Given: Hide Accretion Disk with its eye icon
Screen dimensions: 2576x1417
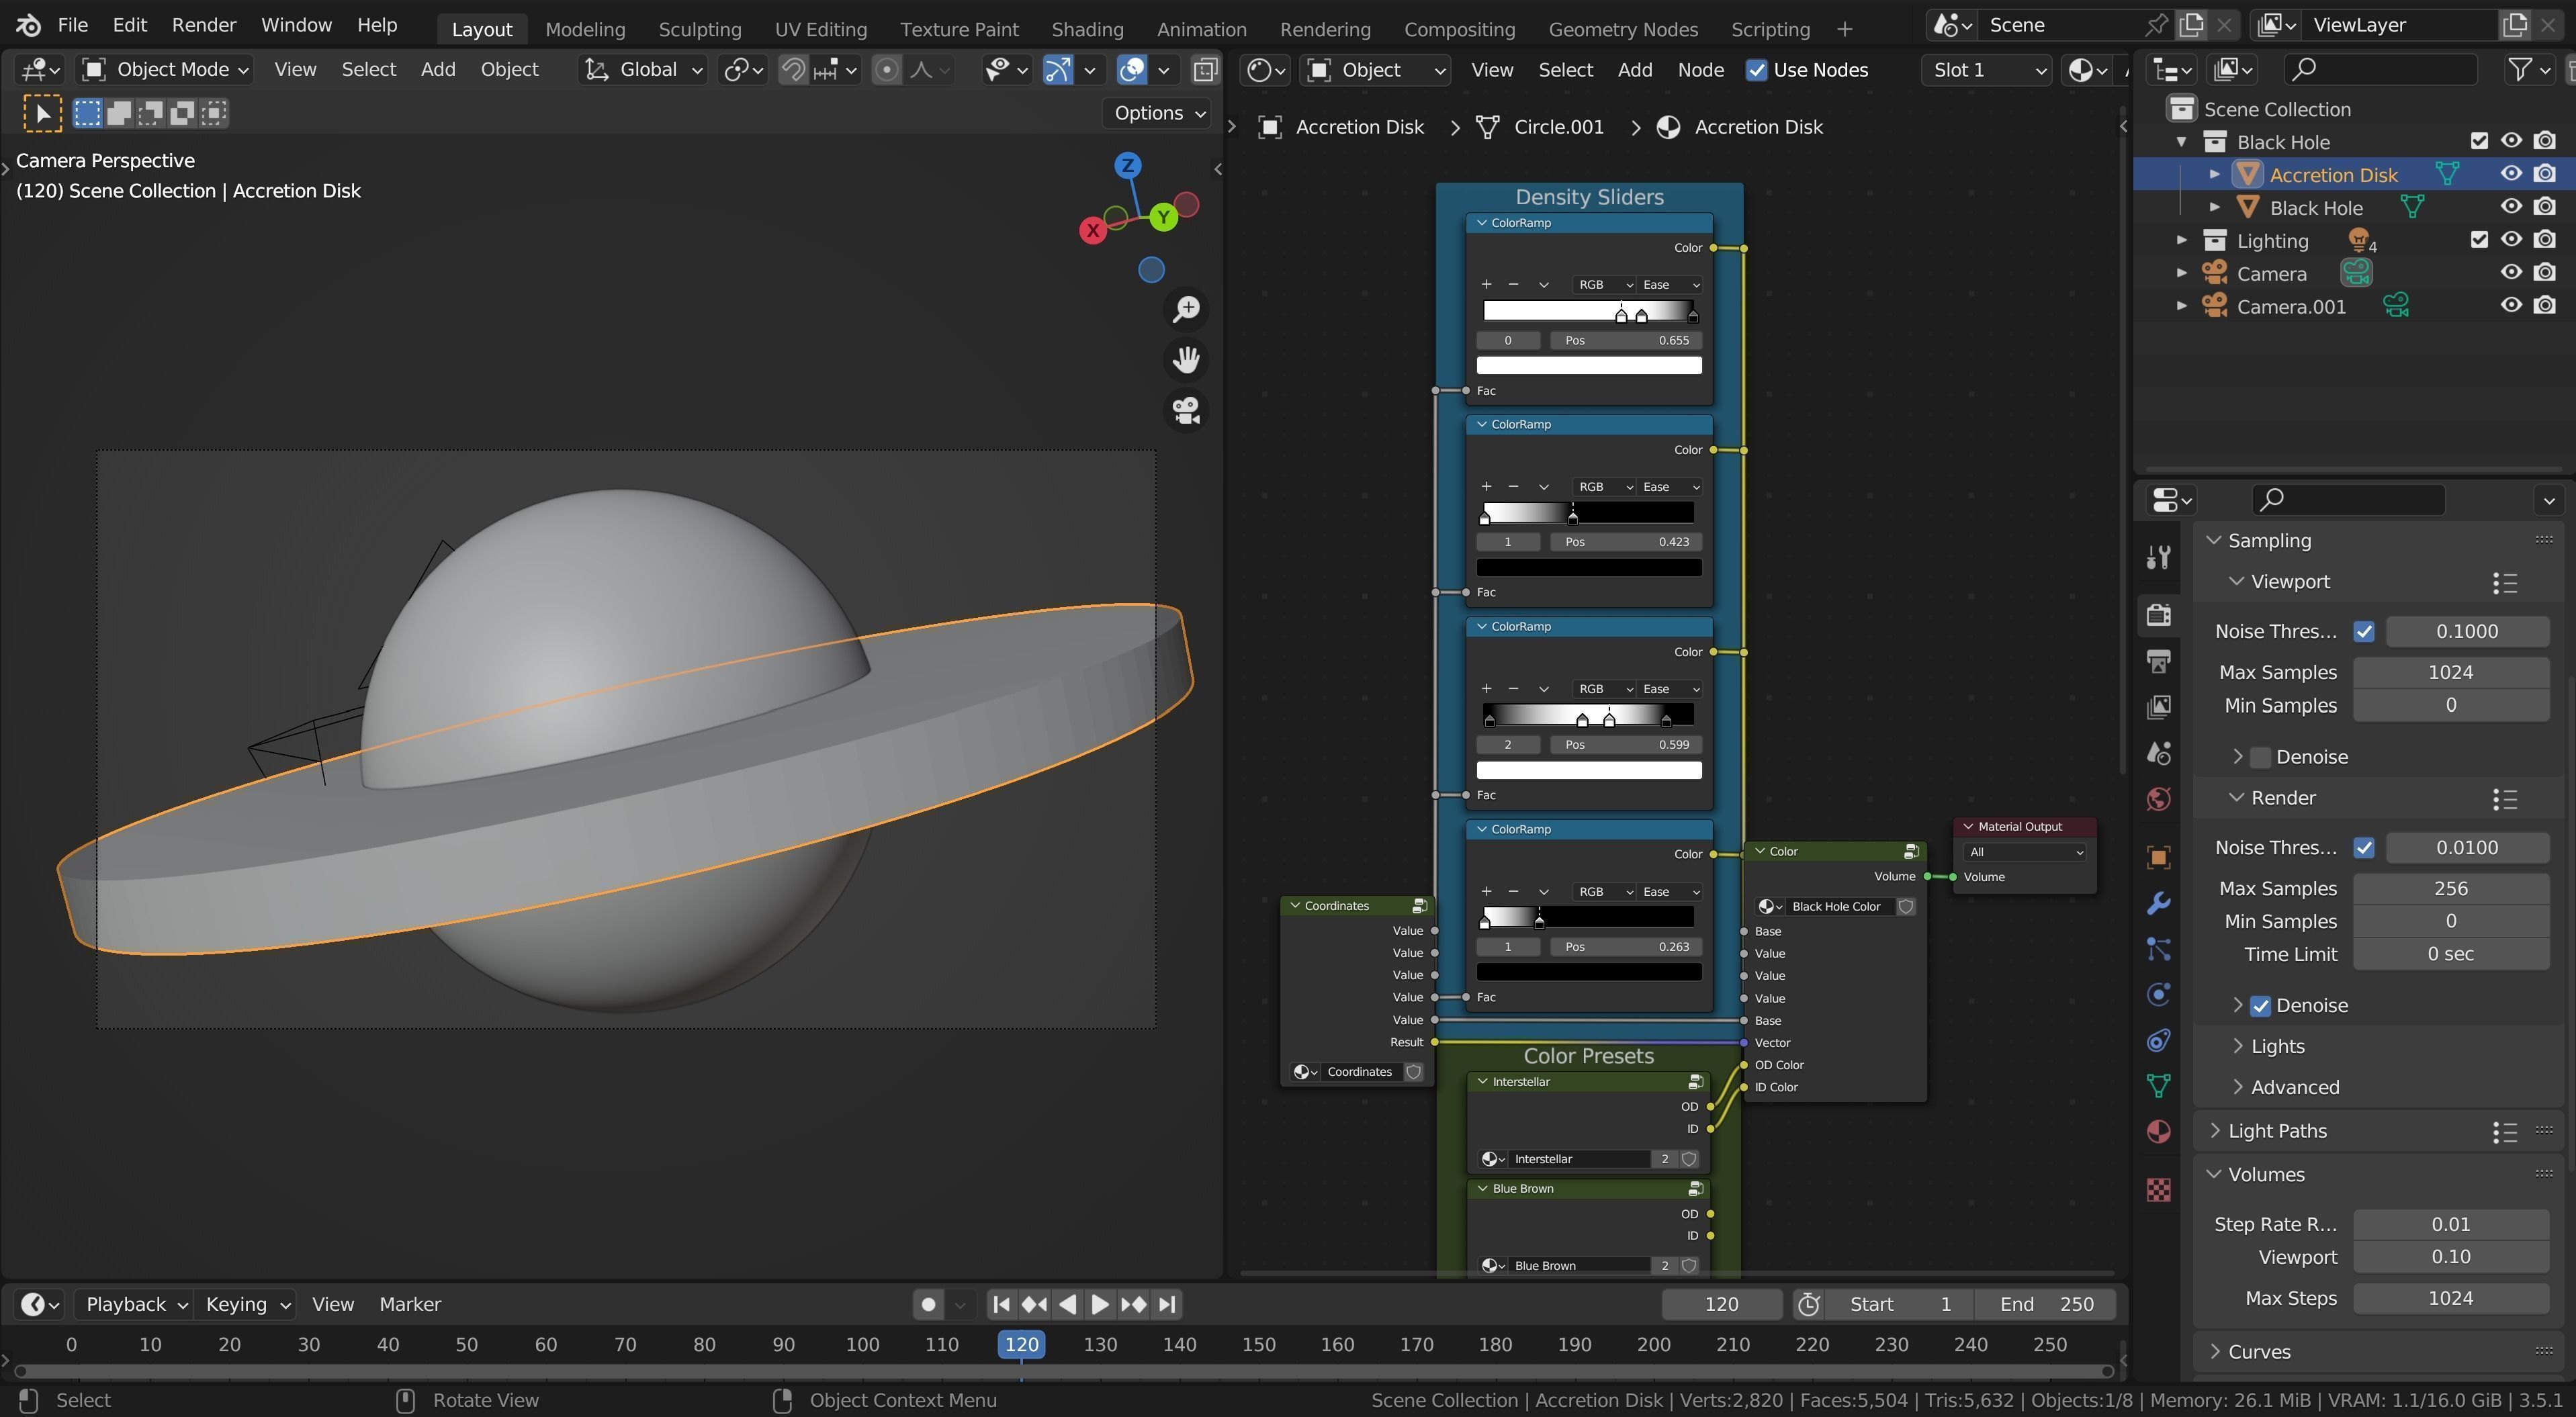Looking at the screenshot, I should (2510, 174).
